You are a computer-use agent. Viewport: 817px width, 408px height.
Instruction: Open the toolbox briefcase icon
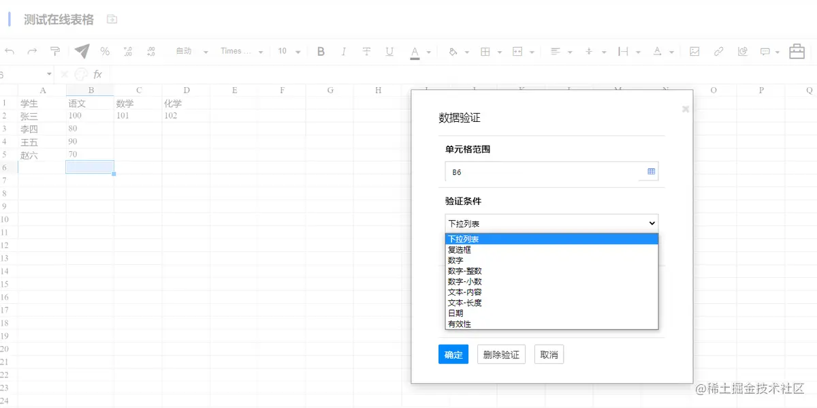pos(797,52)
